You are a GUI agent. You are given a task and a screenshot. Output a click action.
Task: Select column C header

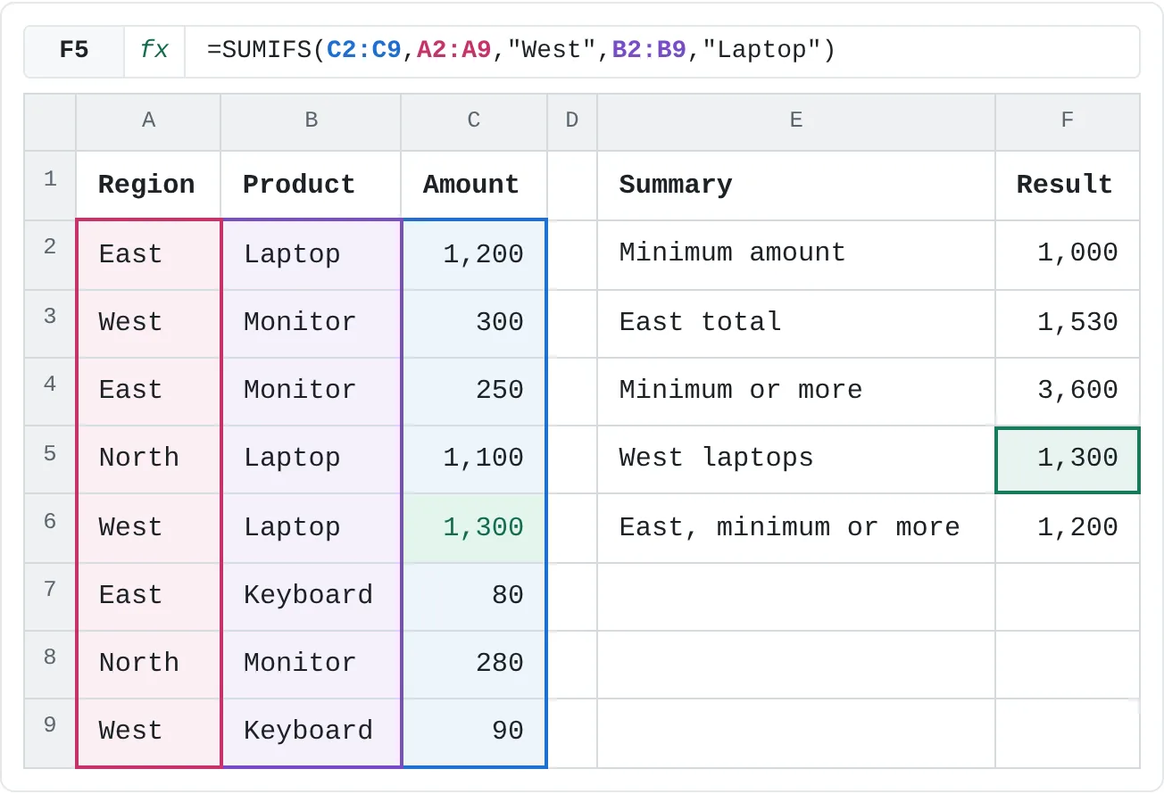(x=474, y=121)
